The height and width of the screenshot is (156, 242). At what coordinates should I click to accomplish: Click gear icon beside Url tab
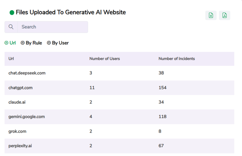click(x=6, y=43)
